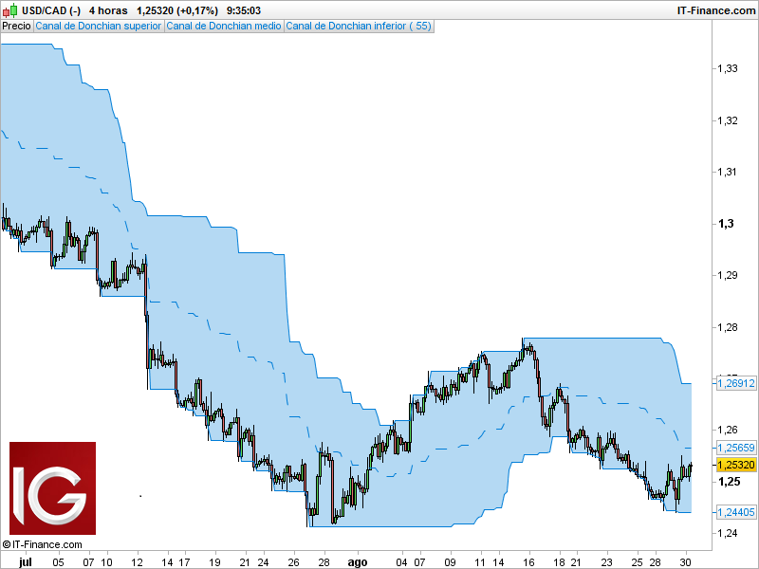
Task: Click the 1,24405 lower band price tag
Action: click(736, 512)
